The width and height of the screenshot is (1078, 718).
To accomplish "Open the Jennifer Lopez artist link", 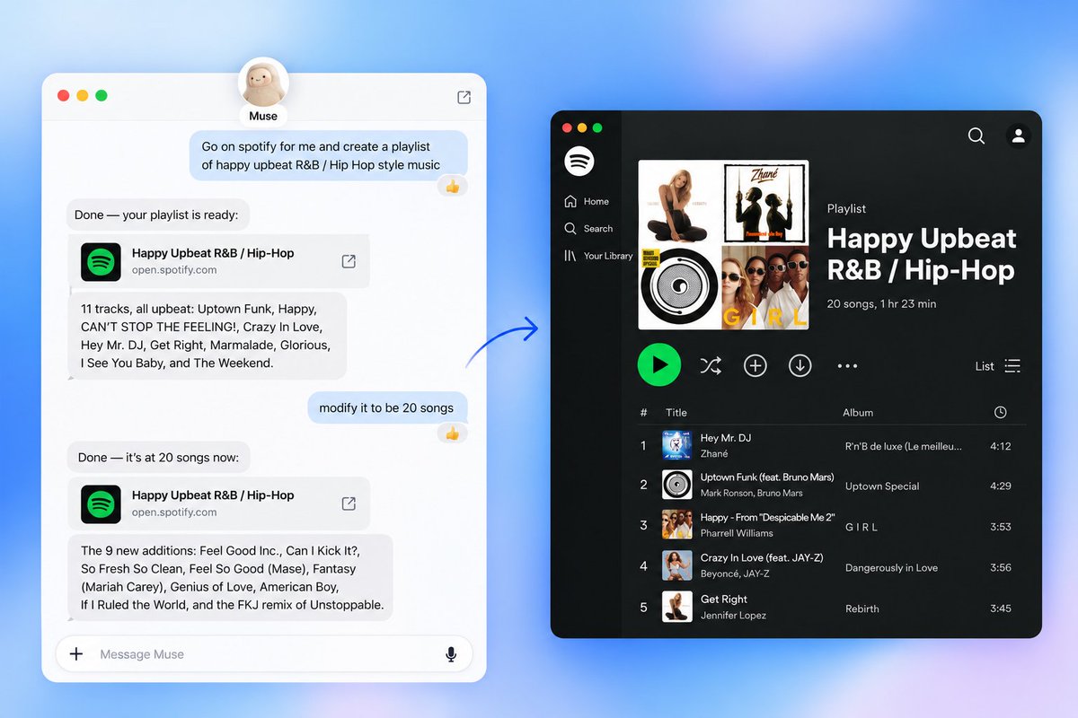I will [733, 616].
